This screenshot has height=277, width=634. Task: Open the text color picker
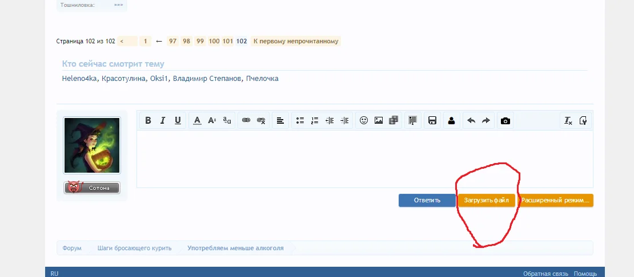point(197,121)
